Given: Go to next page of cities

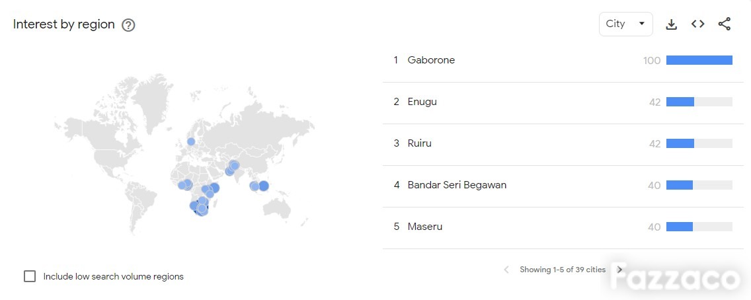Looking at the screenshot, I should [619, 270].
